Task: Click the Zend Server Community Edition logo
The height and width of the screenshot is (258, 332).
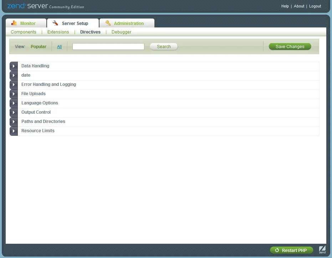Action: point(46,6)
